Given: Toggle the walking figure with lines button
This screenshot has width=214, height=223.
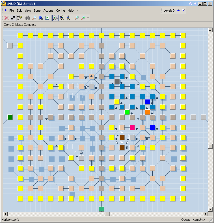Looking at the screenshot, I should pos(55,18).
